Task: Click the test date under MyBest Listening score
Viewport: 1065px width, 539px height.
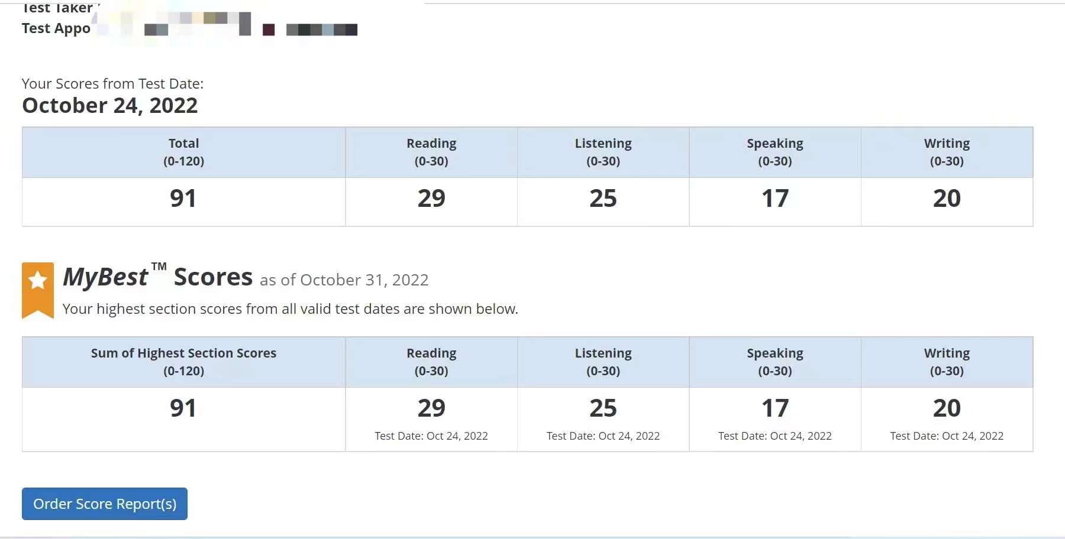Action: coord(603,436)
